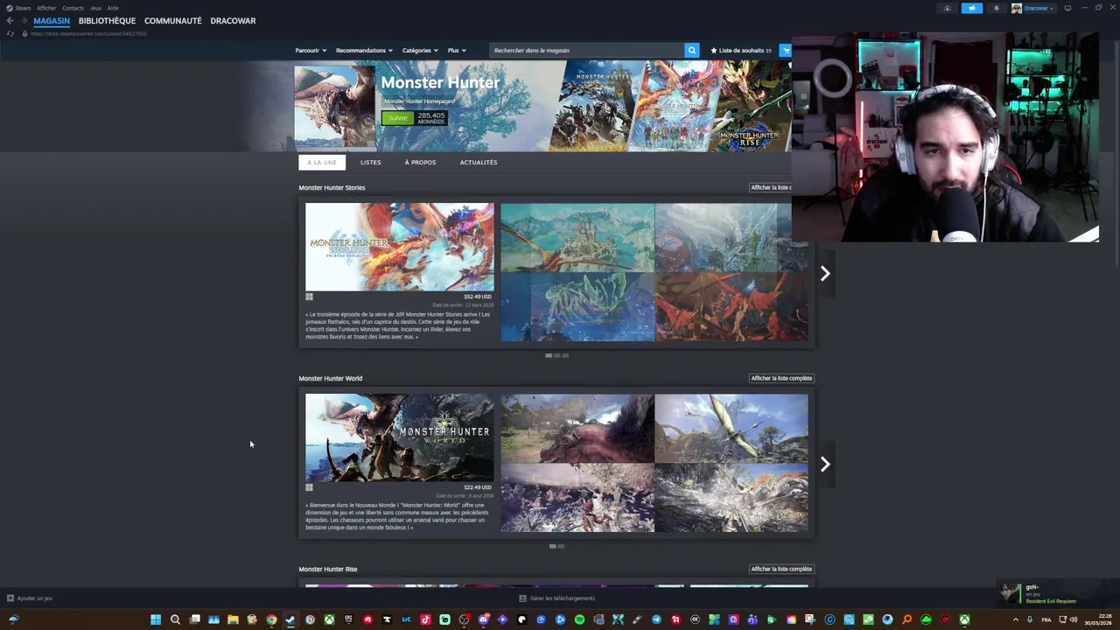The width and height of the screenshot is (1120, 630).
Task: Expand the Plus dropdown
Action: (457, 50)
